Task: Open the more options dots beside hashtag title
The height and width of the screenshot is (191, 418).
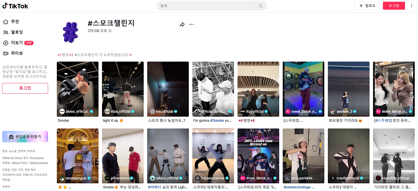Action: 192,24
